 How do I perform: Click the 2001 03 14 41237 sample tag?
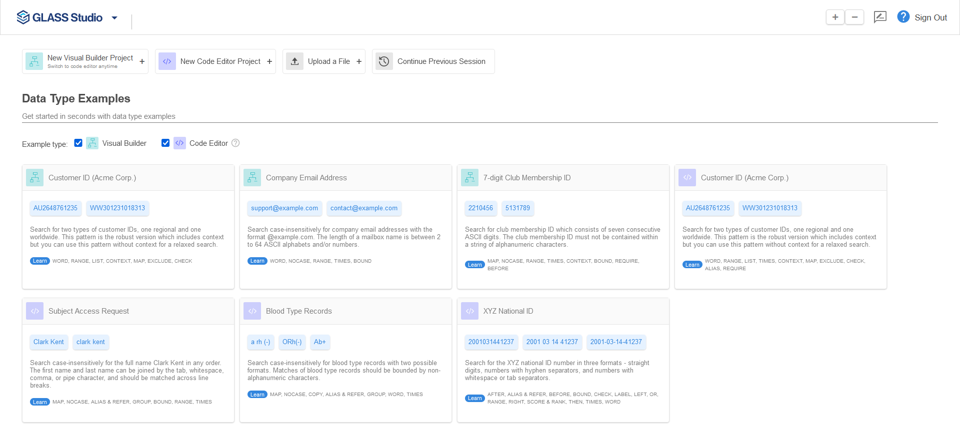[552, 342]
